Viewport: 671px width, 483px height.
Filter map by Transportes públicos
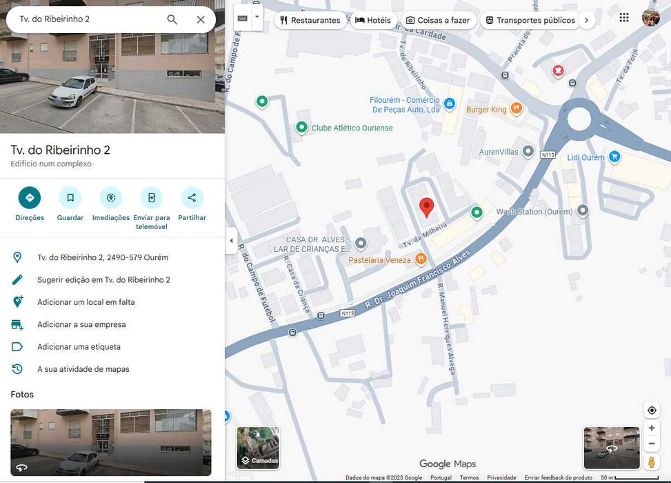530,20
